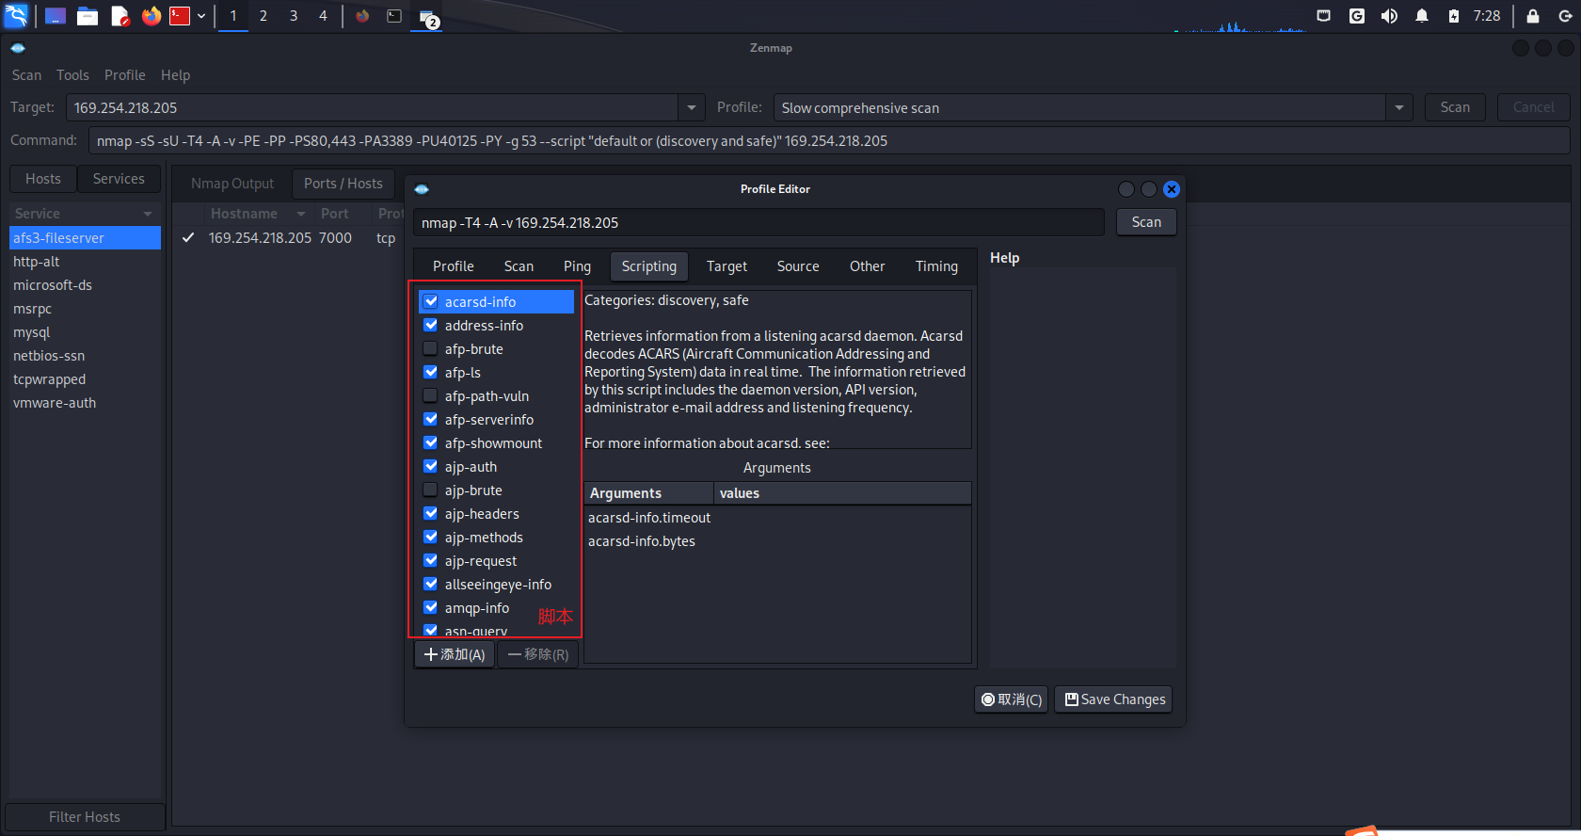Image resolution: width=1581 pixels, height=836 pixels.
Task: Enable the afp-brute script
Action: (431, 348)
